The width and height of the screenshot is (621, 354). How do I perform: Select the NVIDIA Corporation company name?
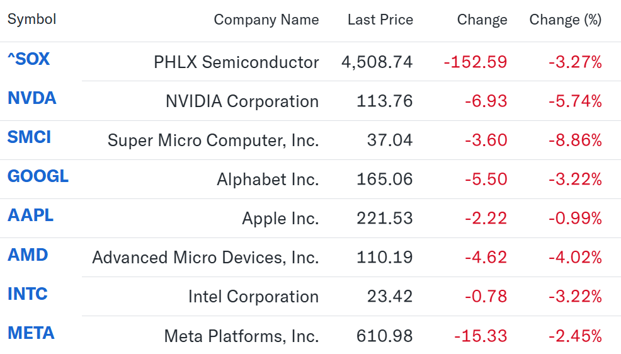point(242,101)
